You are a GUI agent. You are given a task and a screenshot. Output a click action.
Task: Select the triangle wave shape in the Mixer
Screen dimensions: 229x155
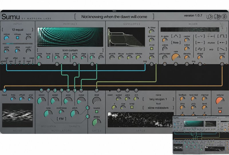[176, 36]
